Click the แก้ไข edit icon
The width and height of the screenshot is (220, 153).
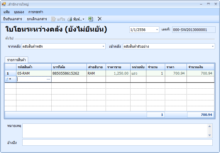[x=54, y=19]
